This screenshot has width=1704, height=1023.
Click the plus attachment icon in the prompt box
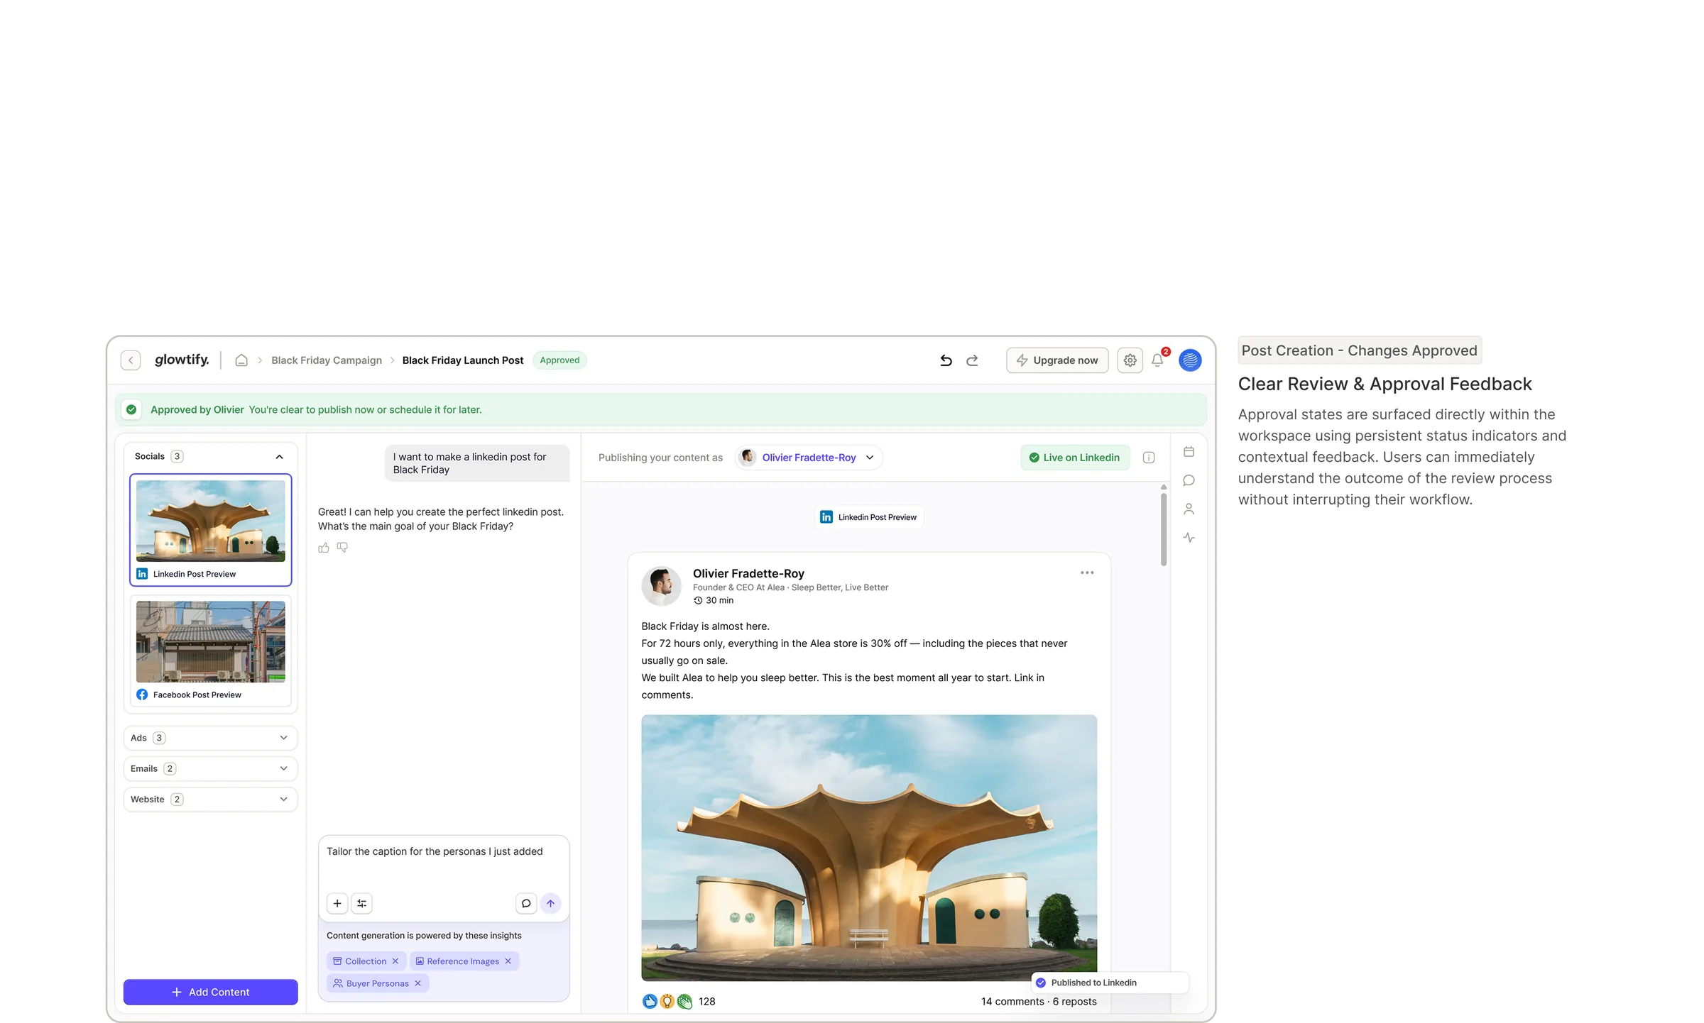click(337, 903)
